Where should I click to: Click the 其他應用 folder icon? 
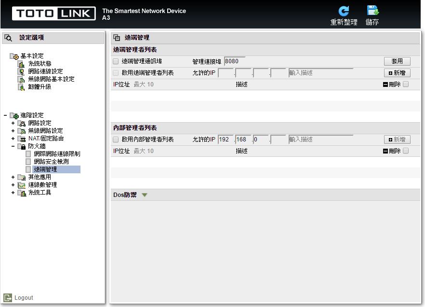[x=22, y=178]
